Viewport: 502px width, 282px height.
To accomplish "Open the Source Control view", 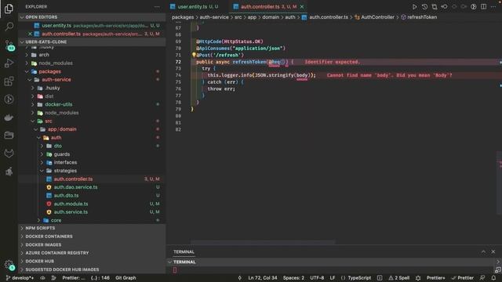I will coord(9,45).
